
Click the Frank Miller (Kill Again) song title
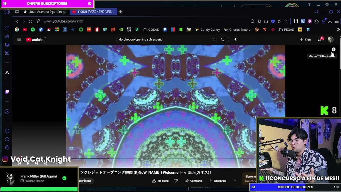pyautogui.click(x=39, y=176)
